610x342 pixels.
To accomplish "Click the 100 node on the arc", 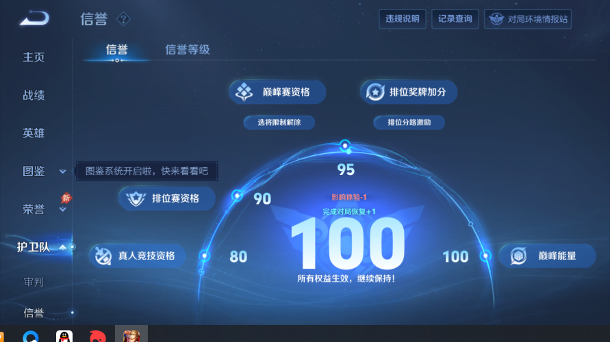I will click(485, 256).
